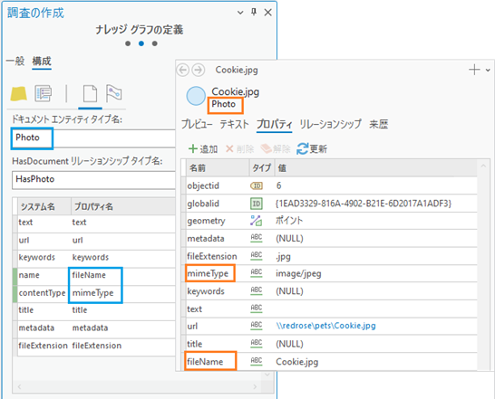Viewport: 495px width, 399px height.
Task: Click the プロパティ名 column header
Action: [x=123, y=207]
